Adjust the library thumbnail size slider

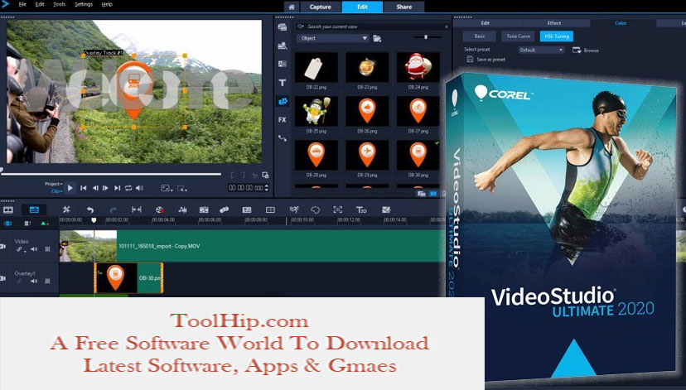pyautogui.click(x=428, y=37)
